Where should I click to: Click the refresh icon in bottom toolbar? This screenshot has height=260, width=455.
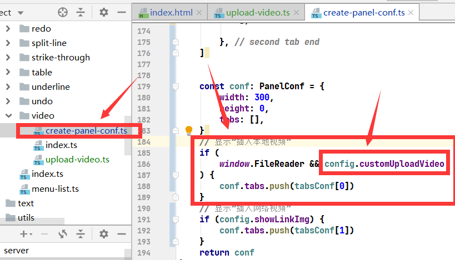[63, 233]
